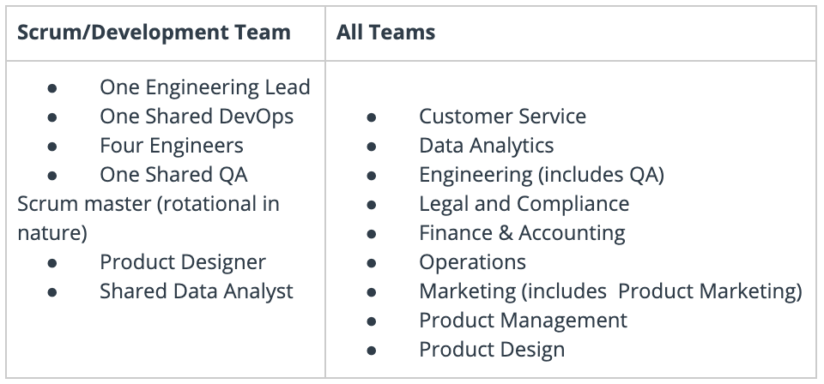
Task: Click the "All Teams" column header
Action: pyautogui.click(x=385, y=33)
